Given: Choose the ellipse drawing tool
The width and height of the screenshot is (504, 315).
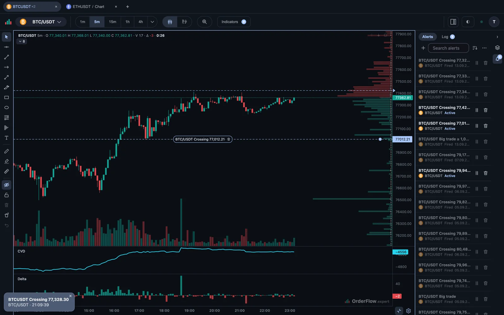Looking at the screenshot, I should pos(6,107).
